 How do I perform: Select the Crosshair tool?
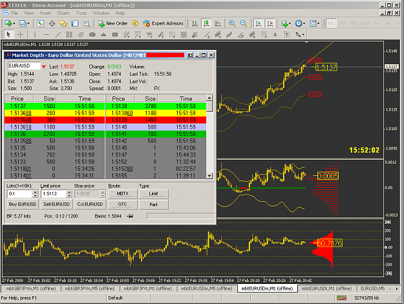click(20, 34)
